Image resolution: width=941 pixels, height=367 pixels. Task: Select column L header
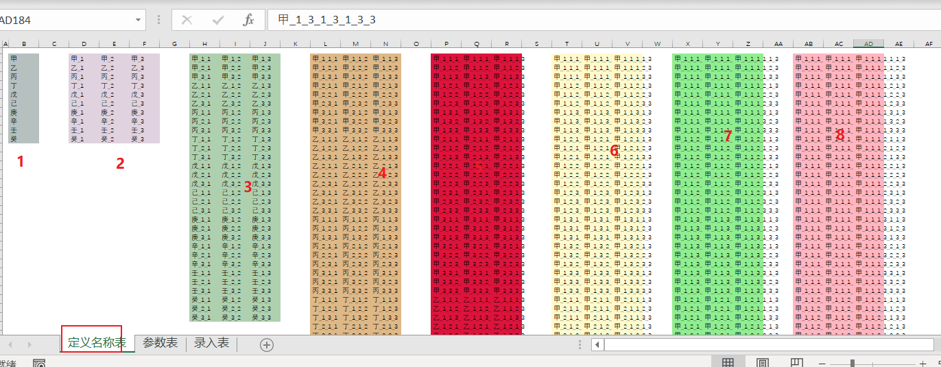325,44
